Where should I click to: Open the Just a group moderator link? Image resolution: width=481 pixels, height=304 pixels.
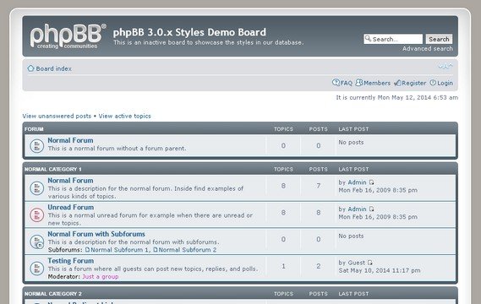coord(101,276)
